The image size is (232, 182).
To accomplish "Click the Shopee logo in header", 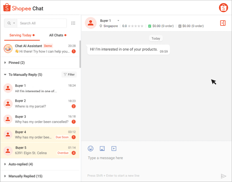I will click(x=7, y=8).
